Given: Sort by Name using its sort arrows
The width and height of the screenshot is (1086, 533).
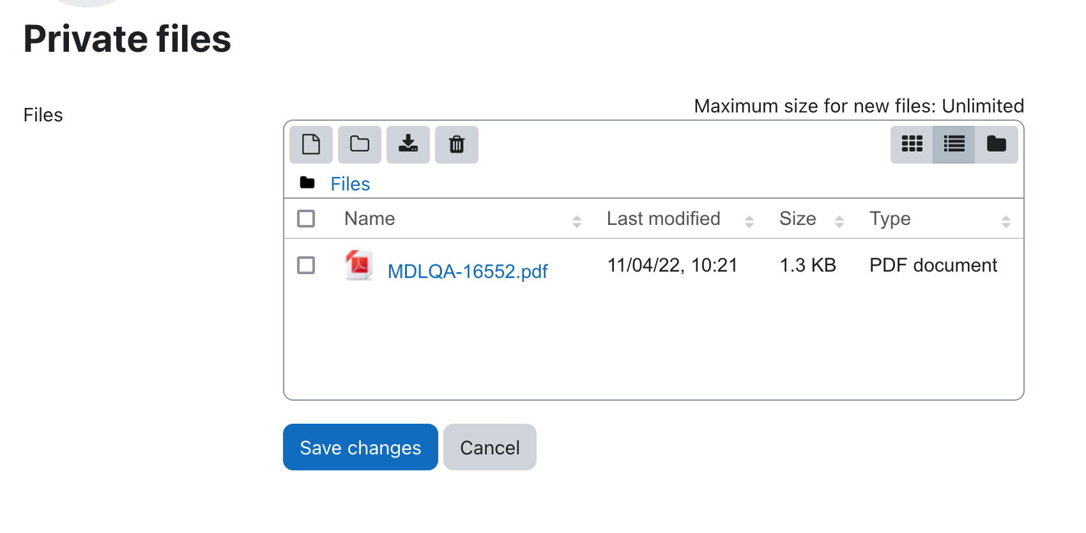Looking at the screenshot, I should click(x=577, y=222).
